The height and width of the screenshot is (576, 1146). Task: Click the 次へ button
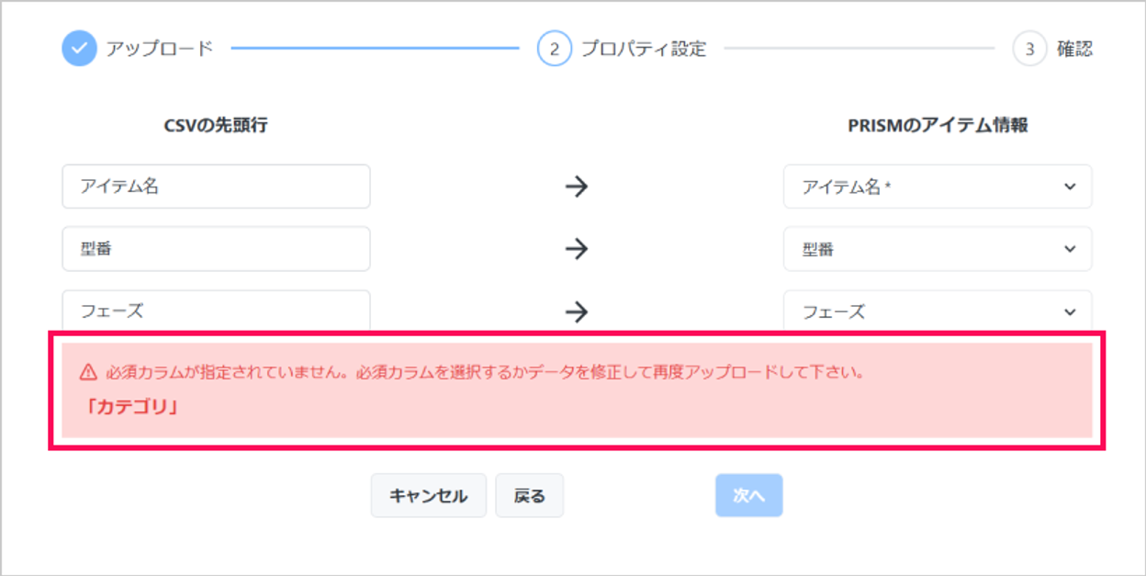[748, 496]
